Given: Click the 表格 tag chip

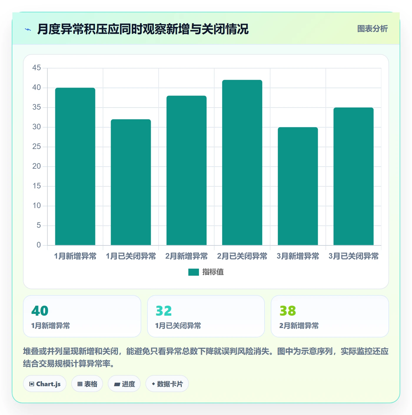Looking at the screenshot, I should pyautogui.click(x=87, y=384).
